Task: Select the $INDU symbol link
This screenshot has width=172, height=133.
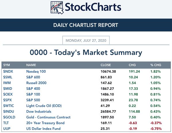Action: pos(9,112)
